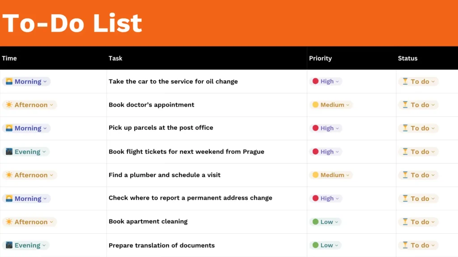Click the hourglass icon in the apartment cleaning row
Image resolution: width=458 pixels, height=257 pixels.
pos(405,222)
